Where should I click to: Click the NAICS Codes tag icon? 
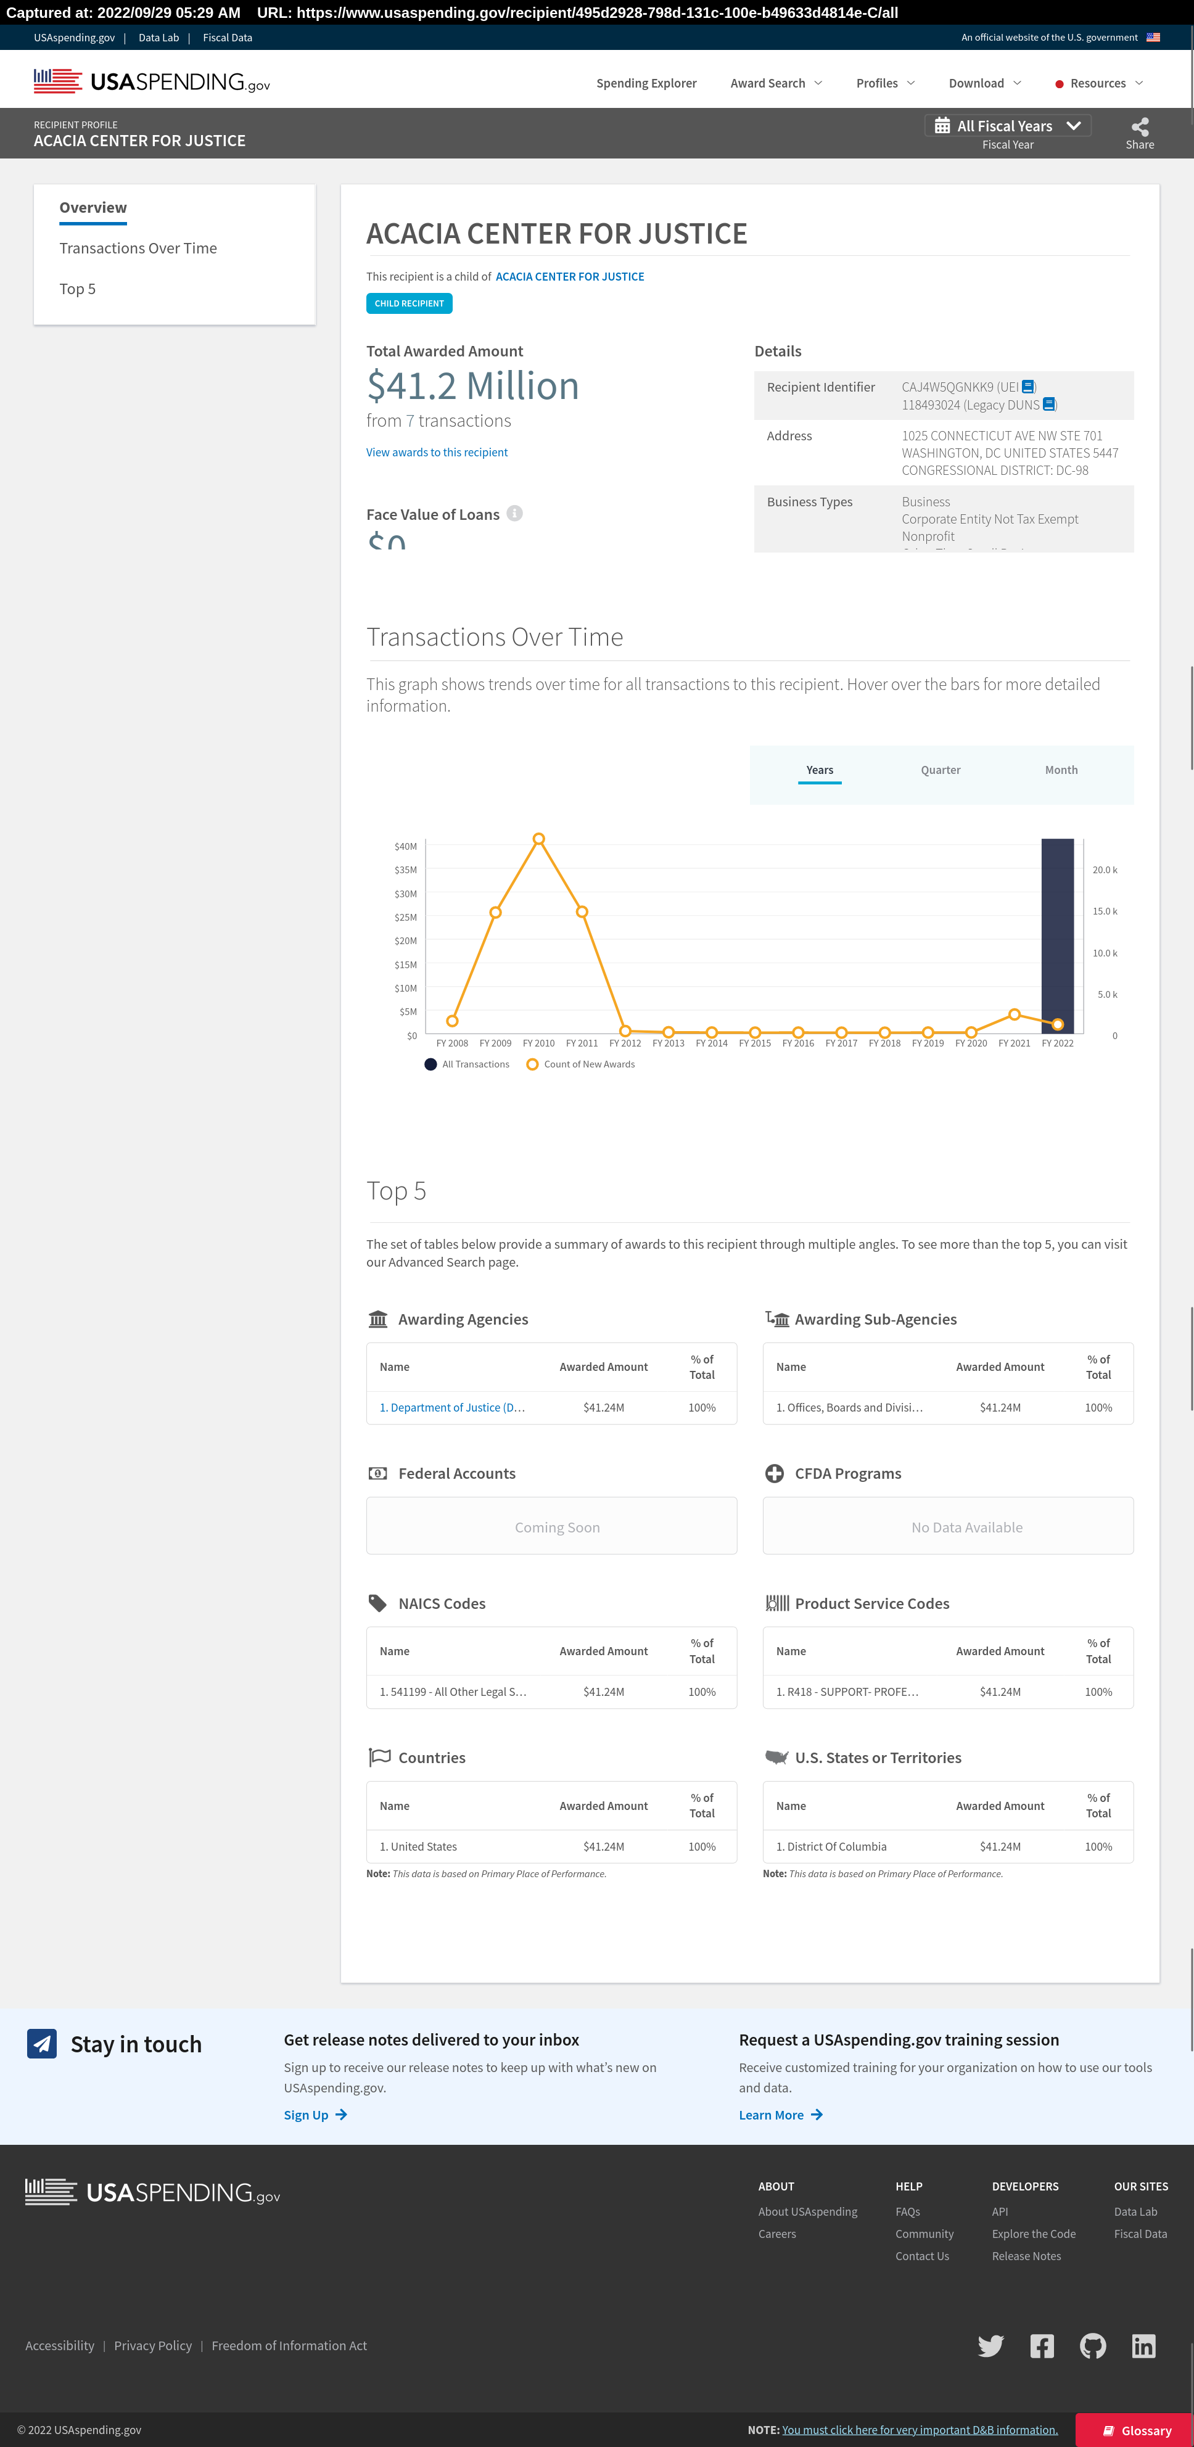pos(378,1603)
